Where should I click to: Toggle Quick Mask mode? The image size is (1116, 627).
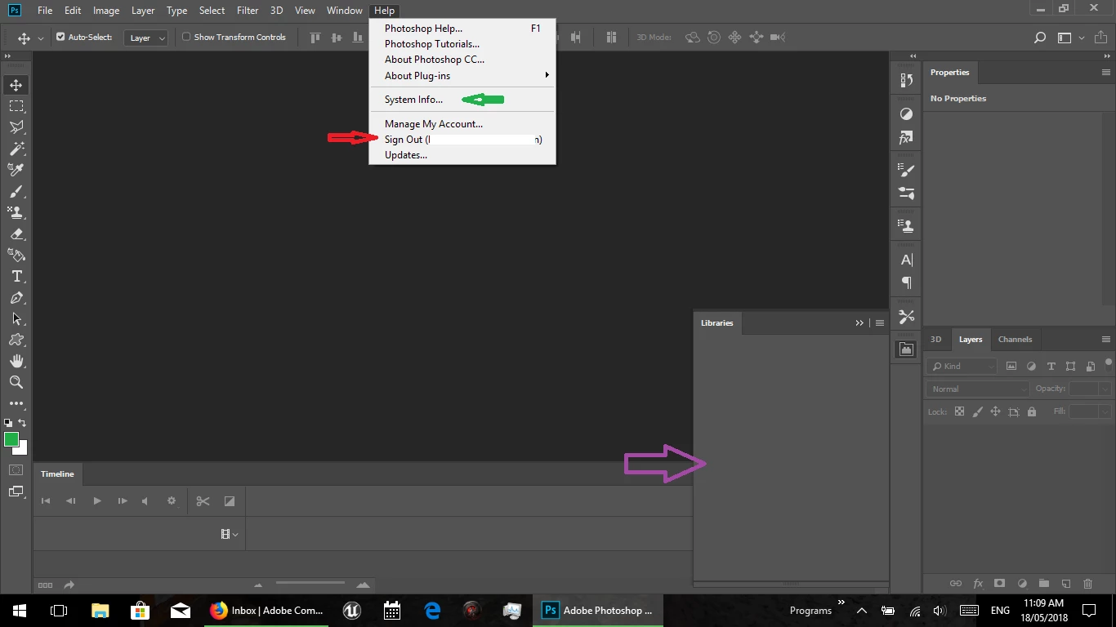click(16, 470)
